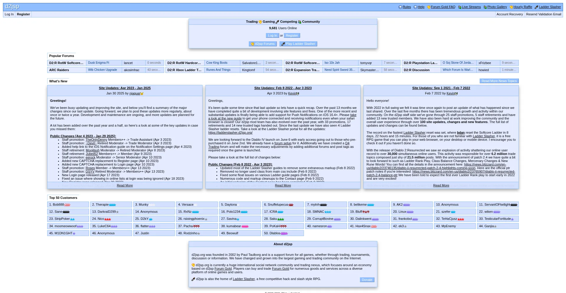
Task: Click Read More News Topics button
Action: coord(499,81)
